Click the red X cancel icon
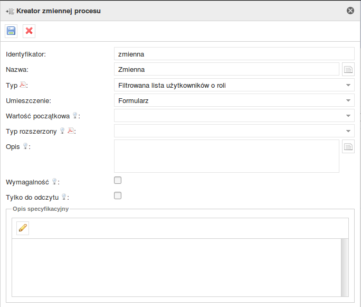Screen dimensions: 361x307 [x=29, y=31]
